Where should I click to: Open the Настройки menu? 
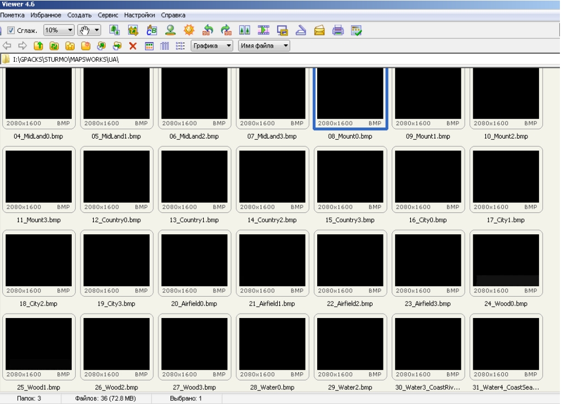click(x=140, y=15)
